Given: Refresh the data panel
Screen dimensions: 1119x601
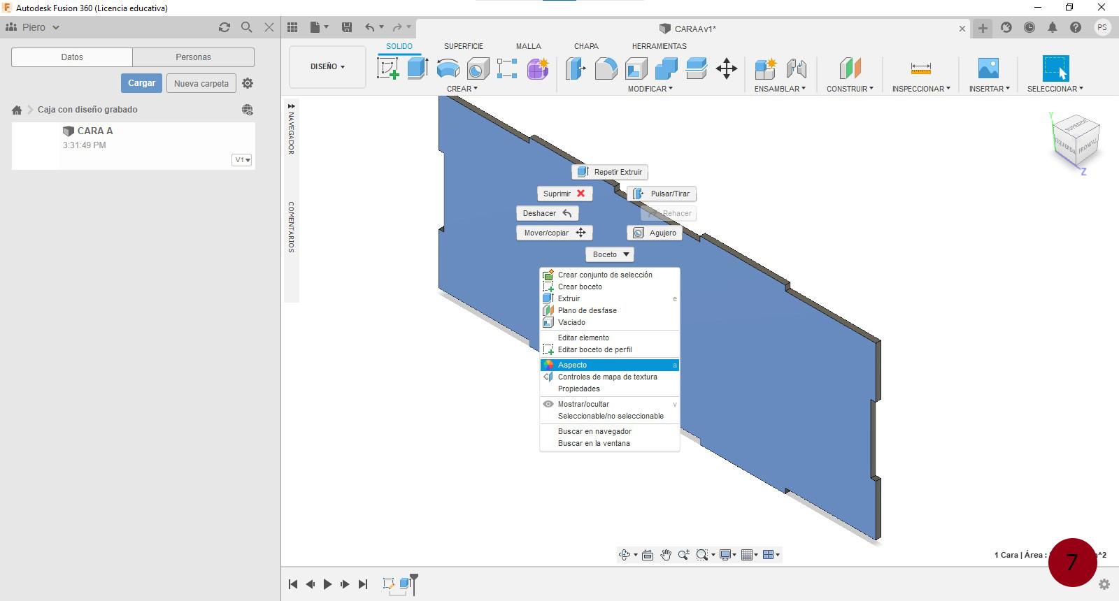Looking at the screenshot, I should coord(224,27).
